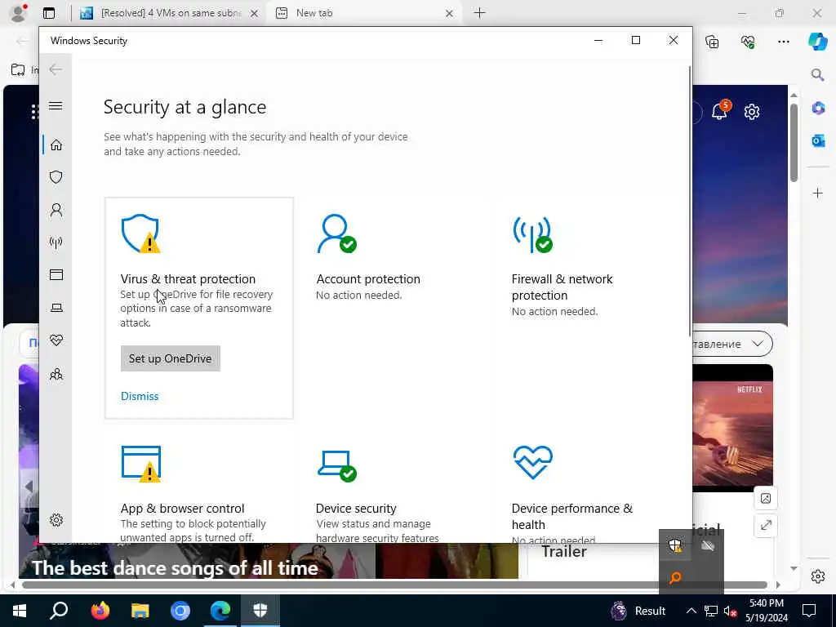This screenshot has height=627, width=836.
Task: Open the Action Center notifications icon
Action: coord(809,611)
